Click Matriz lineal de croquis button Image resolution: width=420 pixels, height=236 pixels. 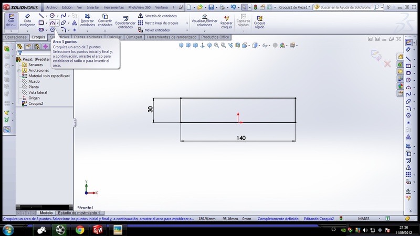(162, 23)
